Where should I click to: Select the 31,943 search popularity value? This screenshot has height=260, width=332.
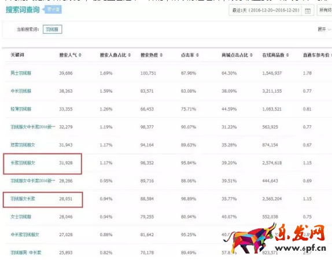[x=66, y=145]
